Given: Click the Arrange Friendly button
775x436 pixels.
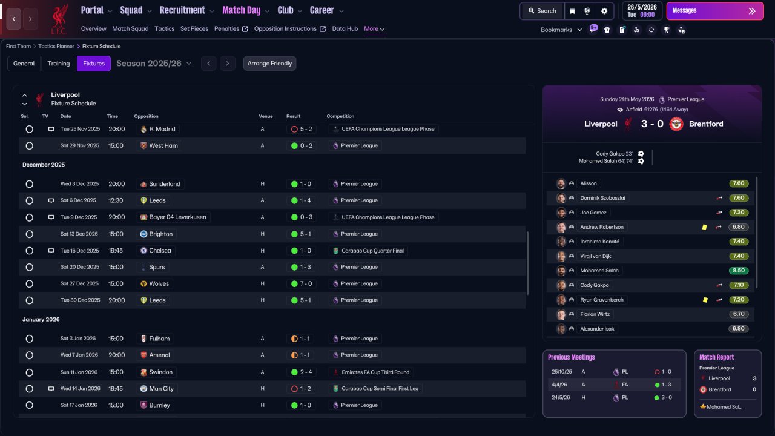Looking at the screenshot, I should tap(269, 64).
